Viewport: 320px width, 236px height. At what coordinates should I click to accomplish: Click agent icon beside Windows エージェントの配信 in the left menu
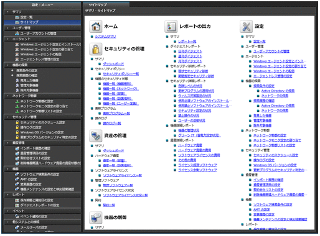coord(17,55)
